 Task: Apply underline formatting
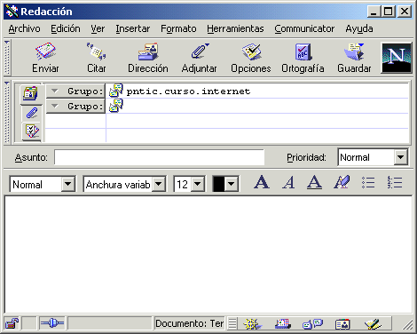tap(314, 182)
